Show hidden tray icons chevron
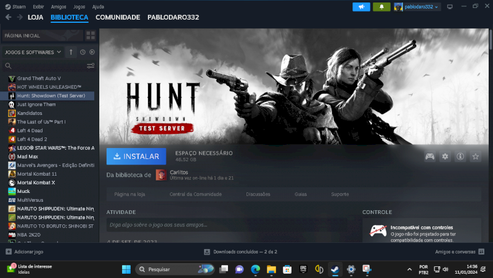The width and height of the screenshot is (493, 278). (409, 269)
